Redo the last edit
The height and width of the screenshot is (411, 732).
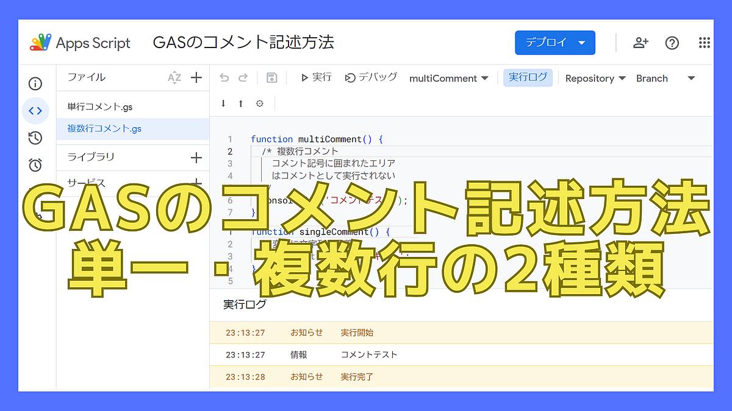pos(242,77)
